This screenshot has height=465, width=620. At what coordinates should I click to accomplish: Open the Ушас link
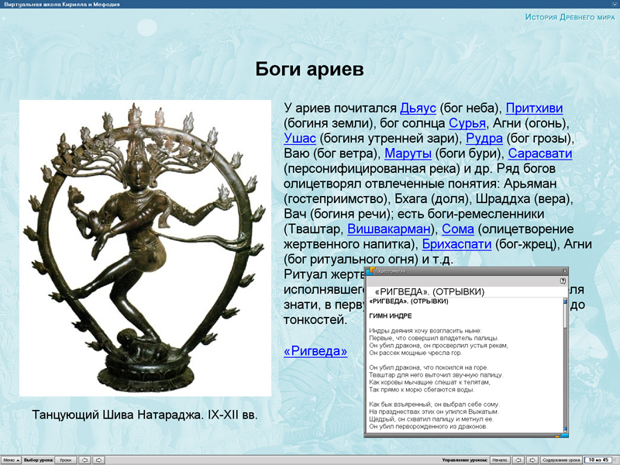pyautogui.click(x=300, y=139)
